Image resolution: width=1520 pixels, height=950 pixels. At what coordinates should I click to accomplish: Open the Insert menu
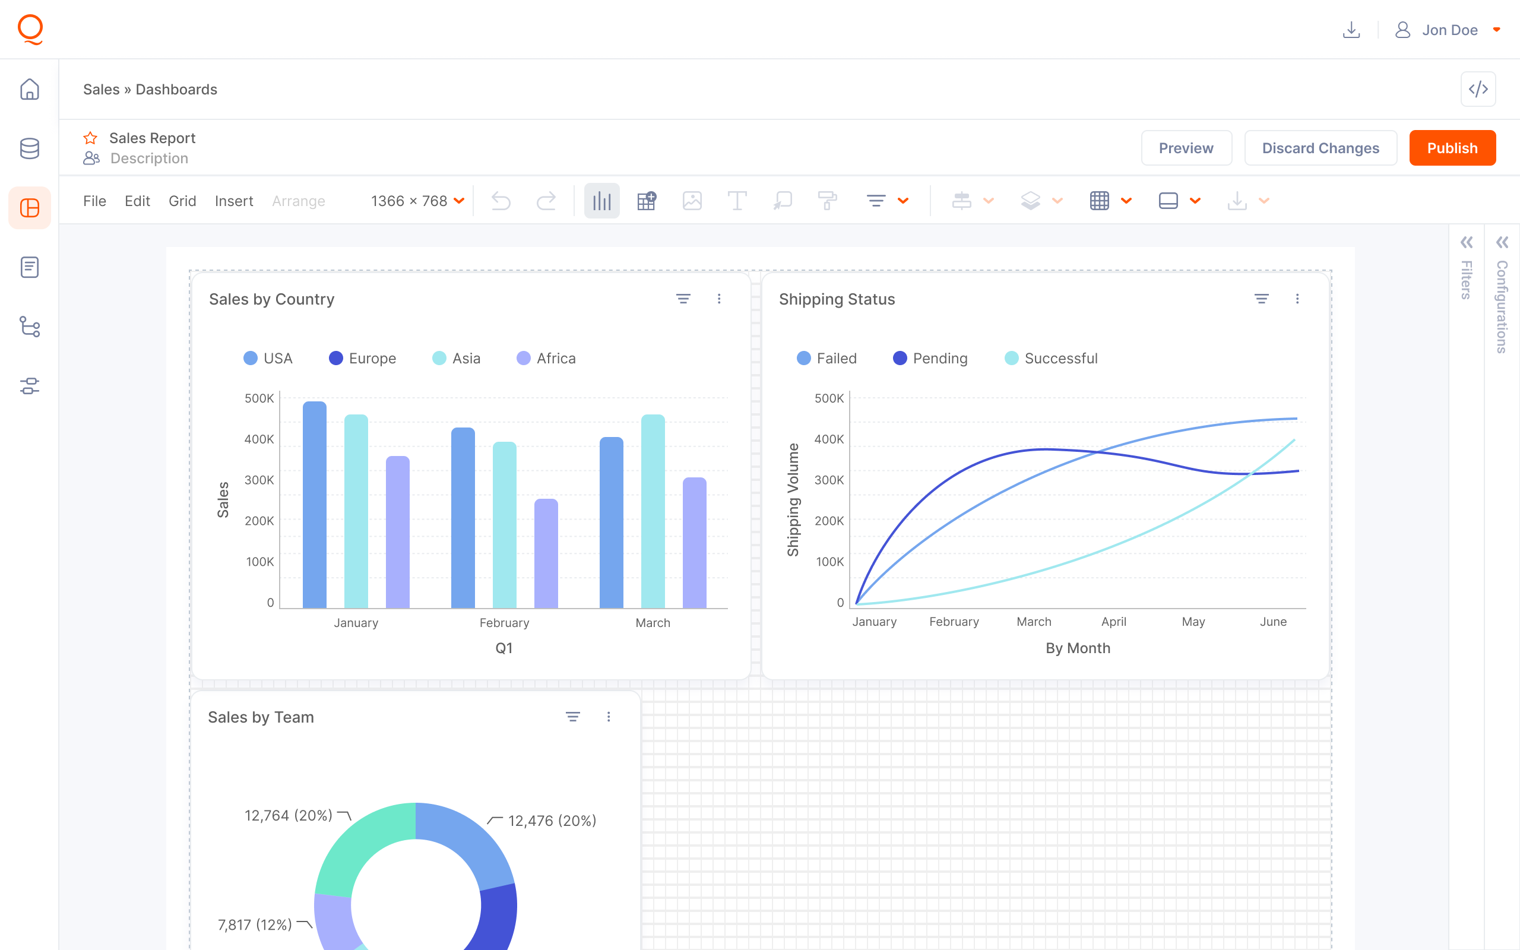tap(234, 201)
